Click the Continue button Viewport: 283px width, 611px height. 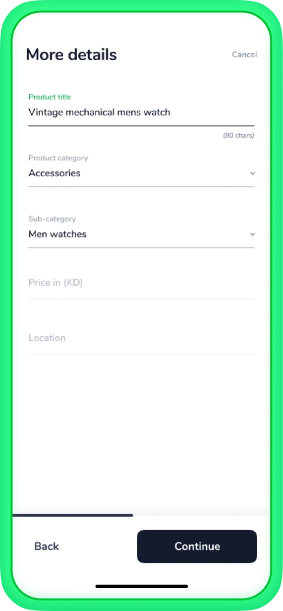[x=197, y=546]
